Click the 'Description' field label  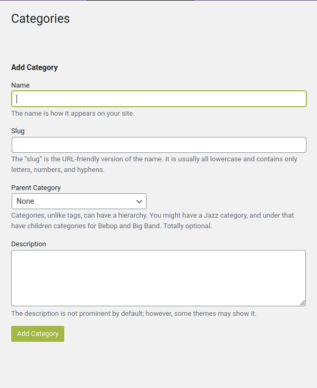tap(29, 244)
